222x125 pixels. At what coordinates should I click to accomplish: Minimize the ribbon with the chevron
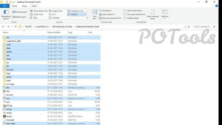pos(213,6)
